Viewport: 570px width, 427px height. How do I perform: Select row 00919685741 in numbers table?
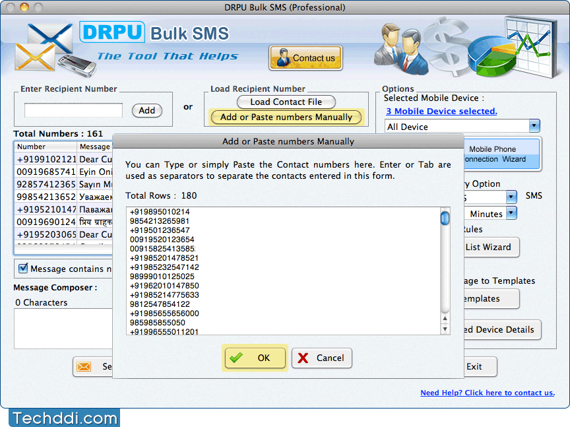point(64,172)
